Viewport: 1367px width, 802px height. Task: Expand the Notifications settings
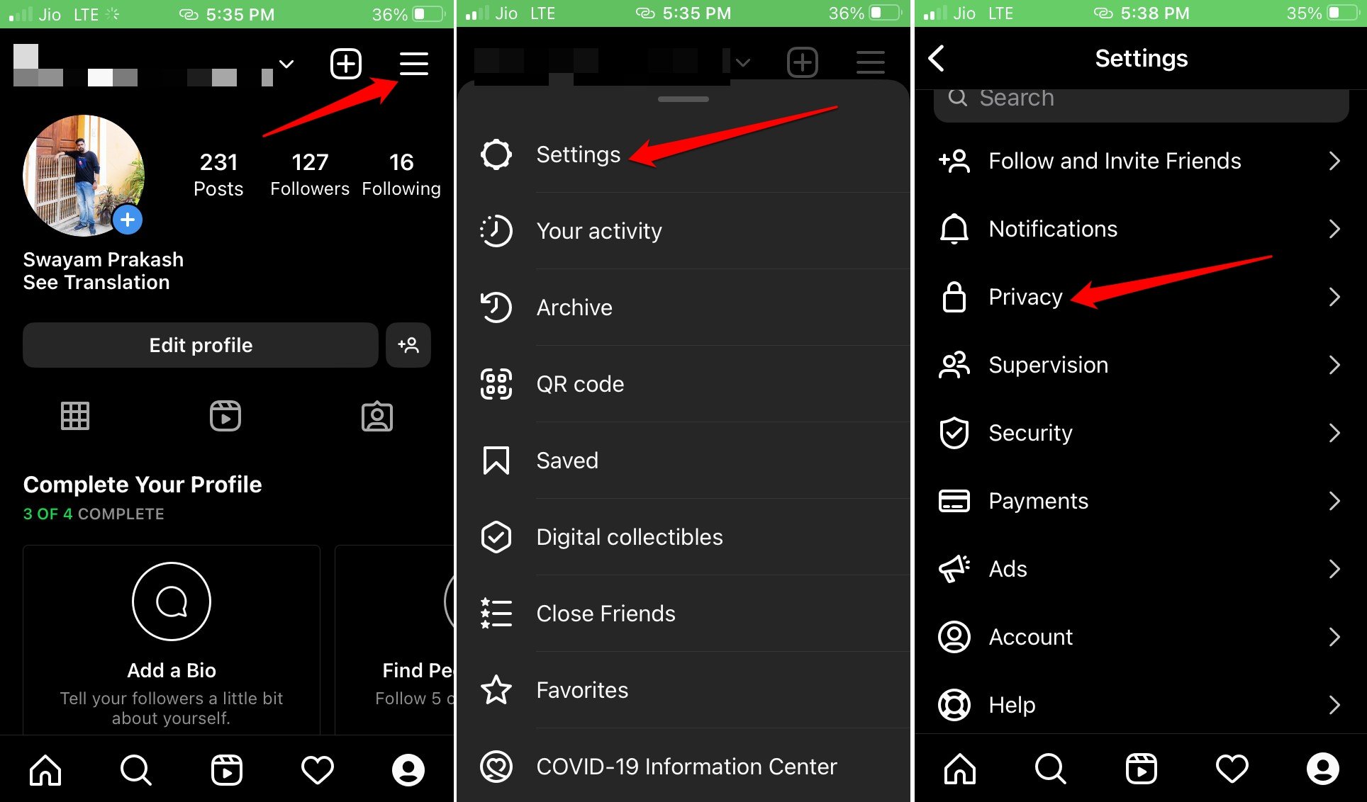tap(1139, 229)
